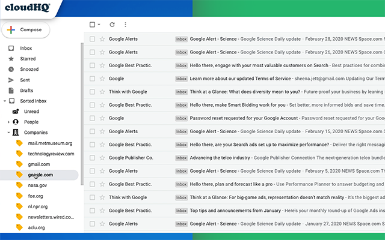Open the select dropdown arrow beside checkbox
385x240 pixels.
coord(99,25)
